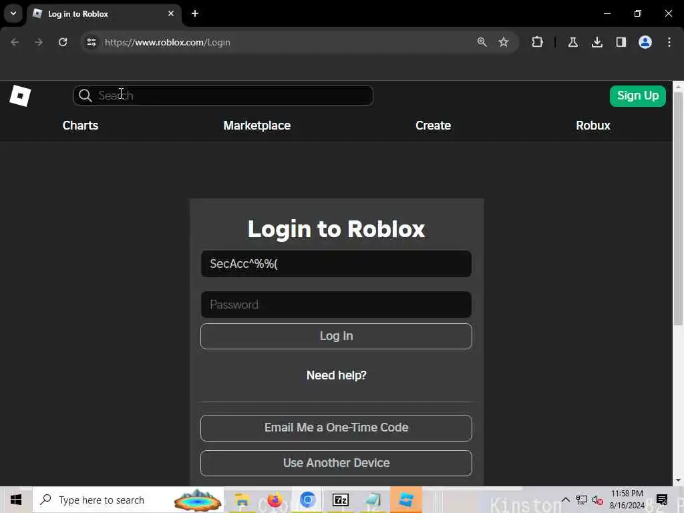Screen dimensions: 684x513
Task: Focus the Roblox Search field
Action: (223, 96)
